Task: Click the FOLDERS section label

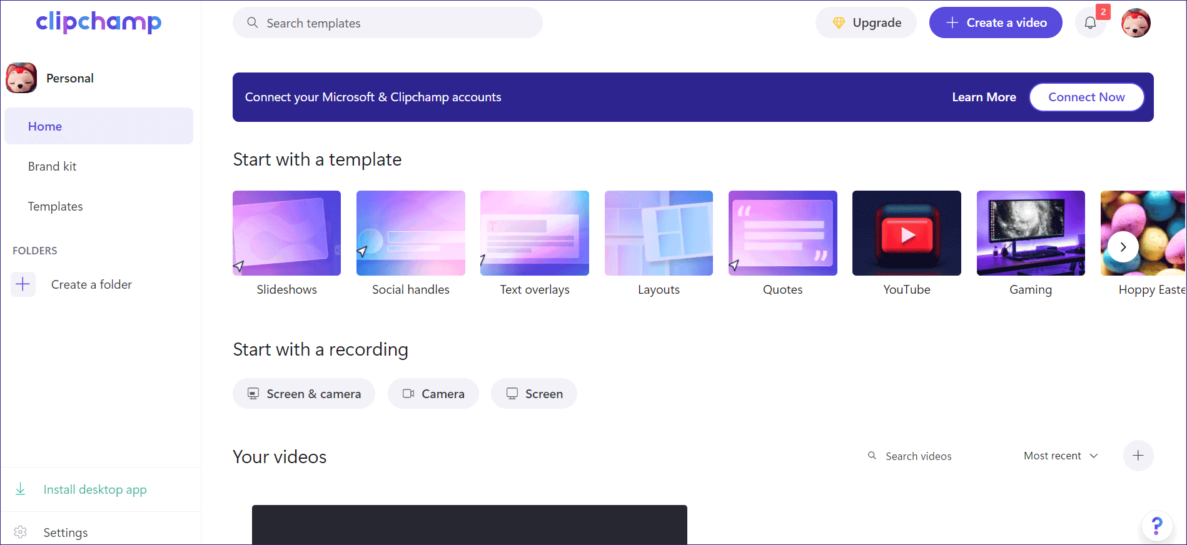Action: (35, 251)
